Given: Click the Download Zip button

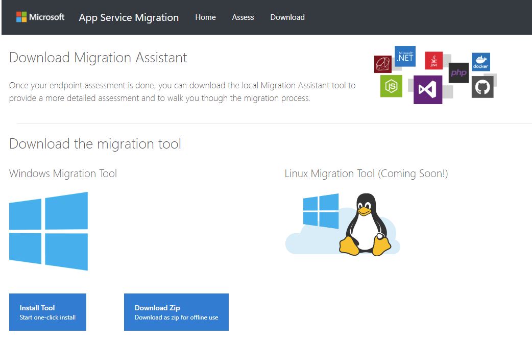Looking at the screenshot, I should [x=176, y=312].
